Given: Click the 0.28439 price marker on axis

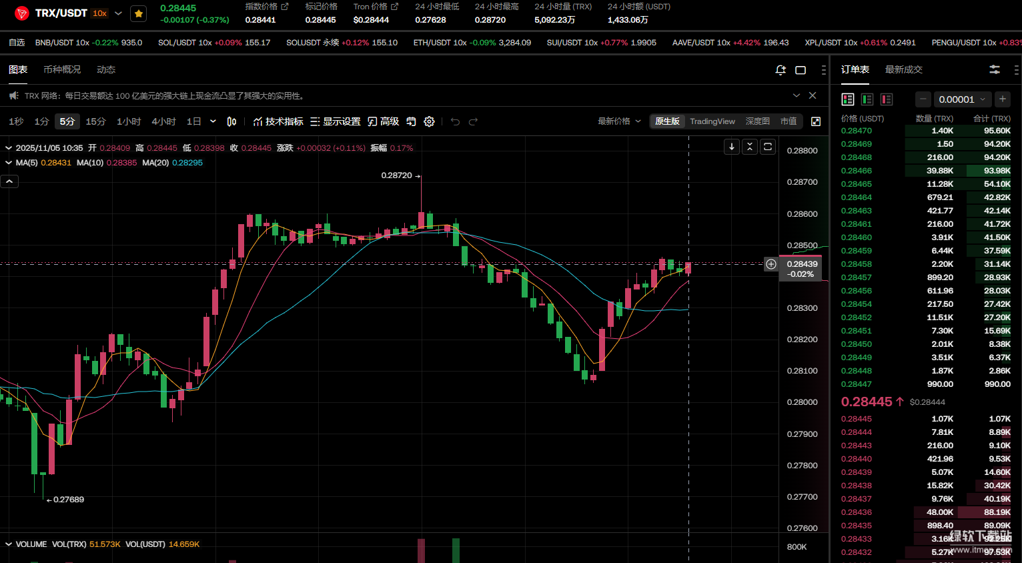Looking at the screenshot, I should 802,268.
